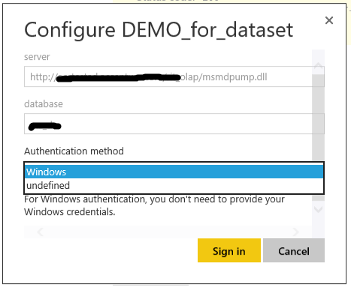Click the vertical scrollbar up arrow
The height and width of the screenshot is (290, 351).
pos(319,66)
